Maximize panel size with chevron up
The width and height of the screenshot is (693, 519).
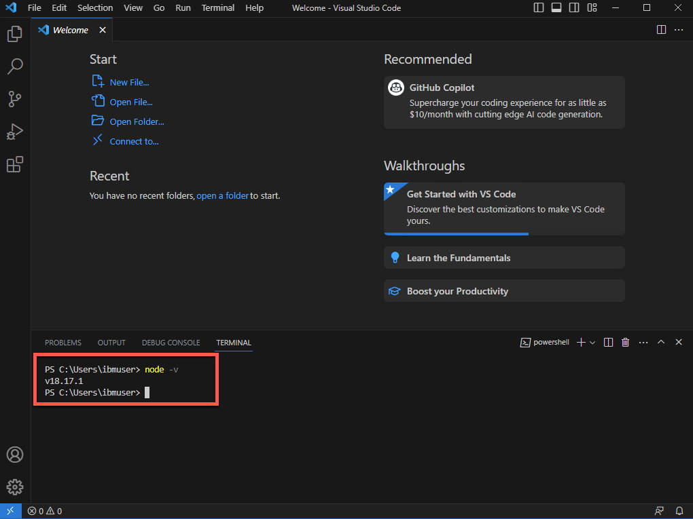click(661, 343)
